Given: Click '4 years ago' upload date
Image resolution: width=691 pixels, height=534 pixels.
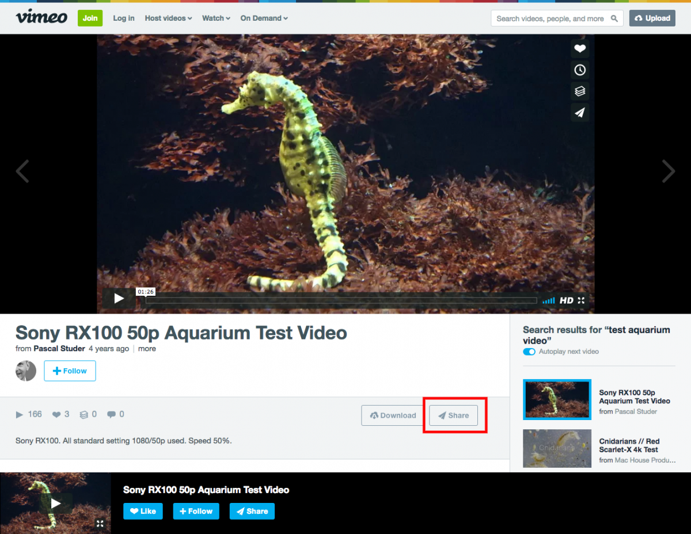Looking at the screenshot, I should coord(109,349).
